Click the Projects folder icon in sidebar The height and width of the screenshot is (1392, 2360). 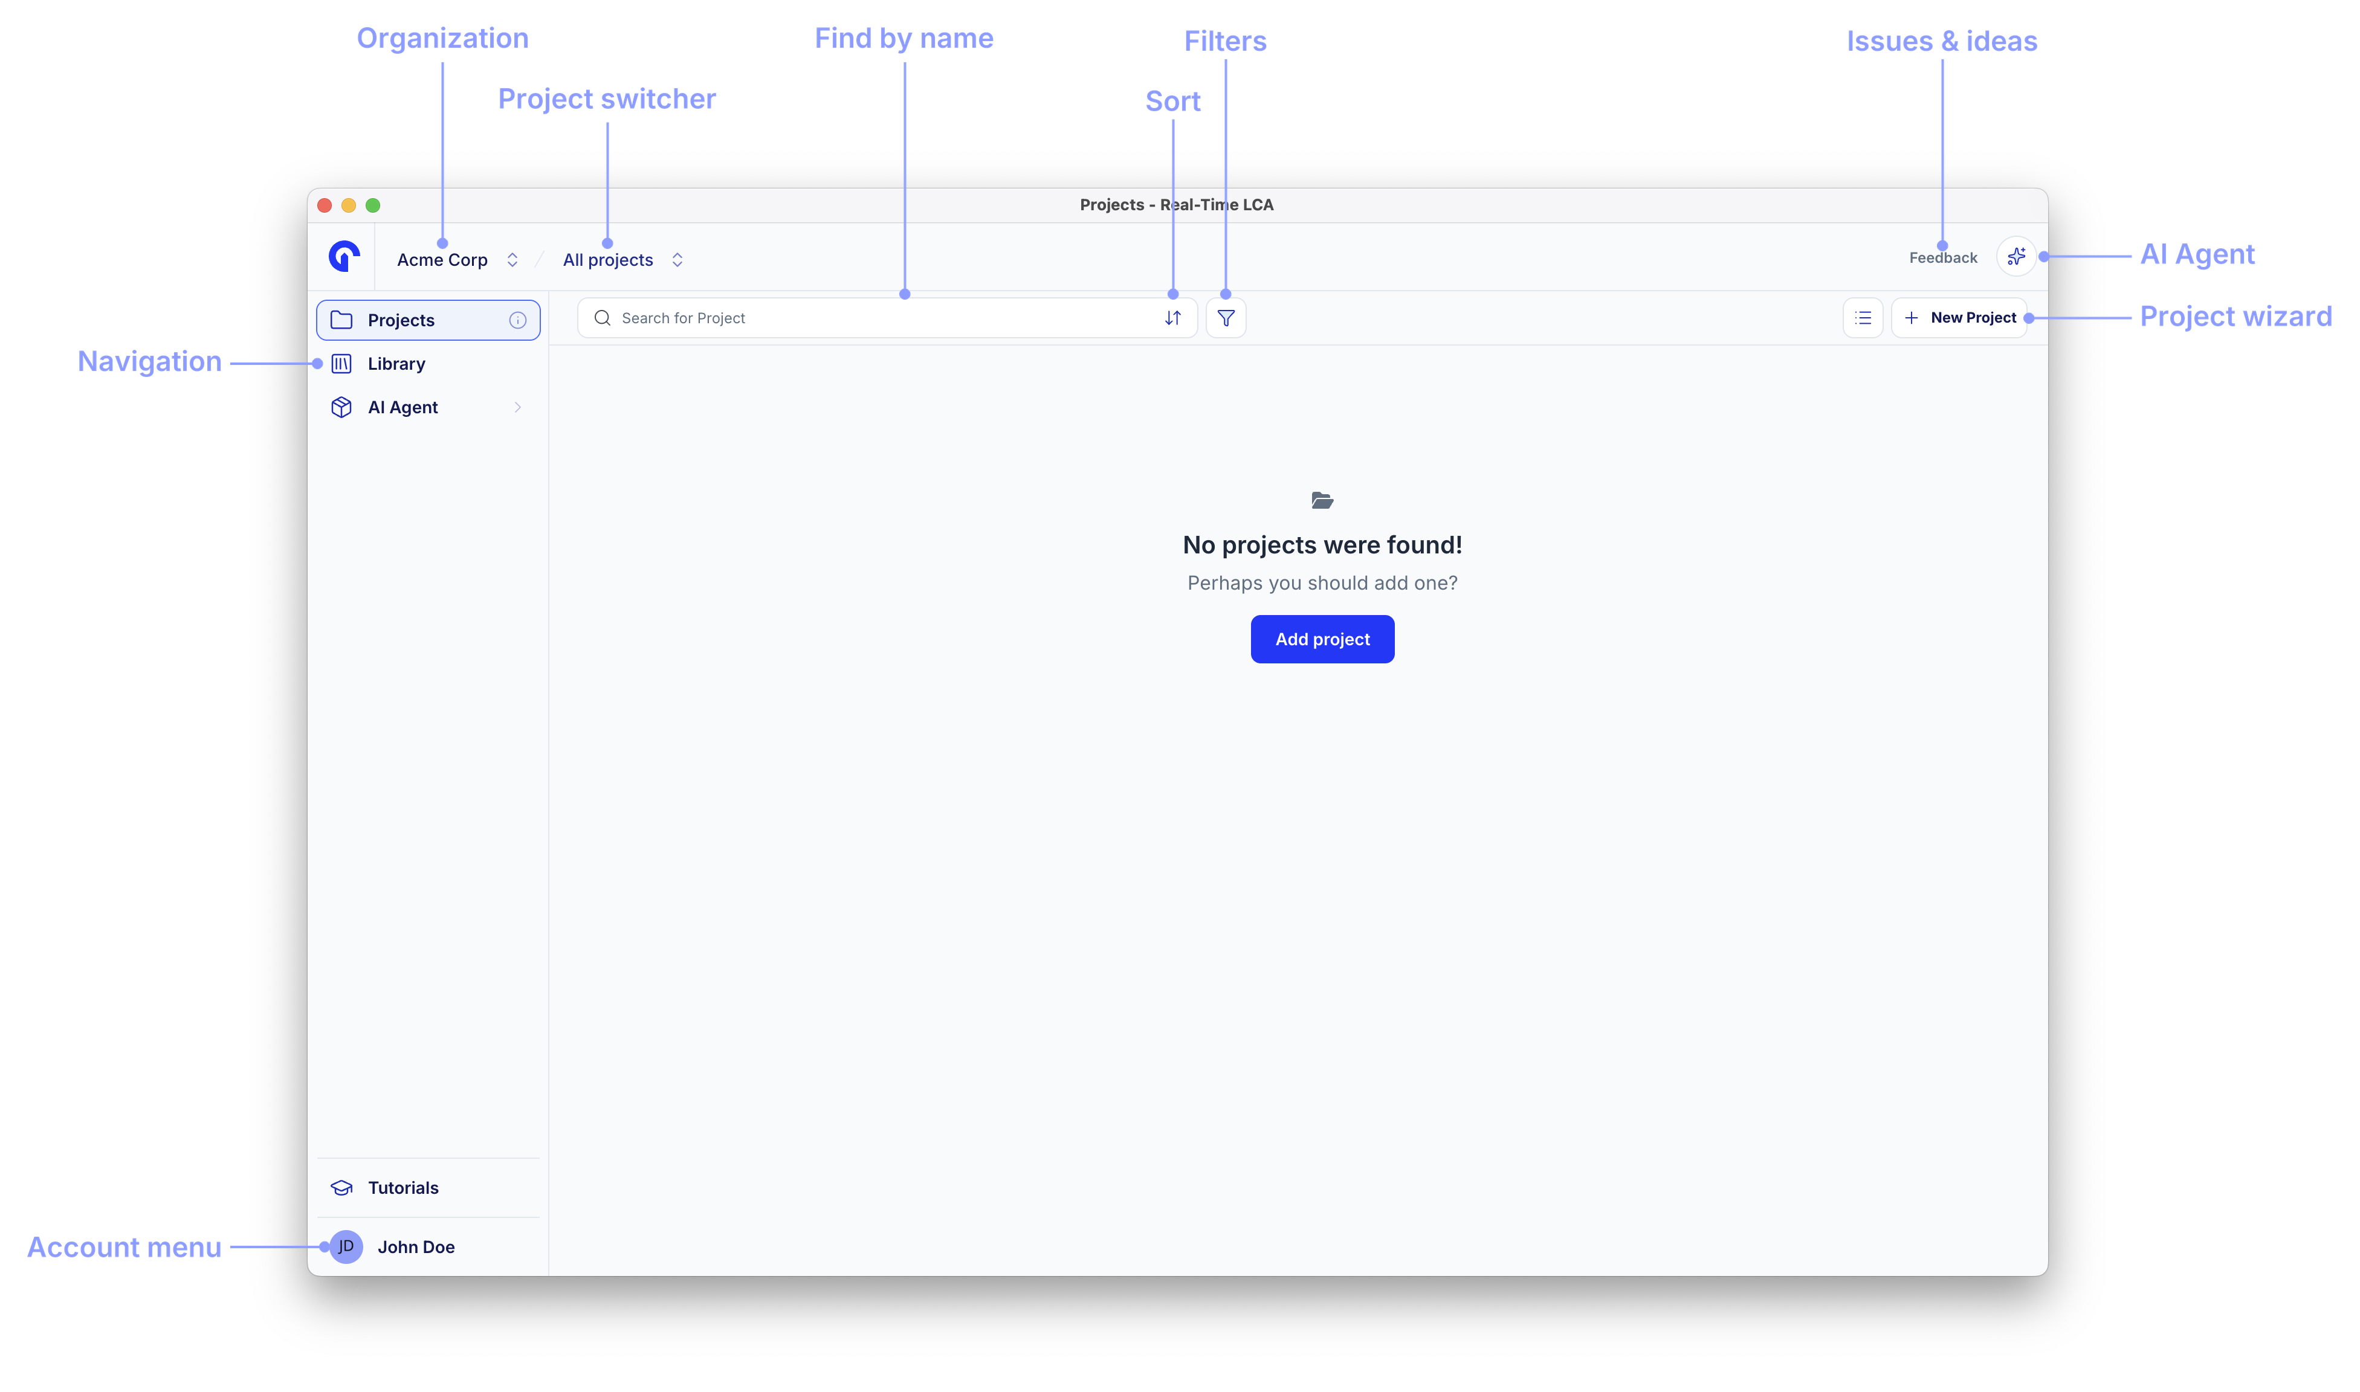pyautogui.click(x=341, y=320)
